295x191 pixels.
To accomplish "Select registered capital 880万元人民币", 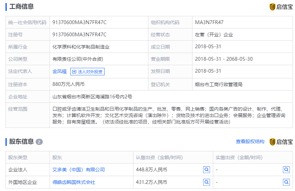I will (x=69, y=84).
